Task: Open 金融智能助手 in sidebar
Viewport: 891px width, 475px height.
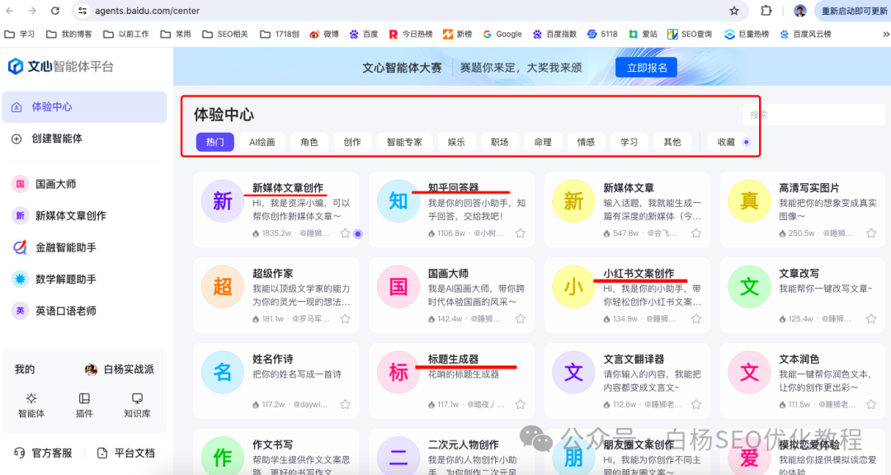Action: 84,247
